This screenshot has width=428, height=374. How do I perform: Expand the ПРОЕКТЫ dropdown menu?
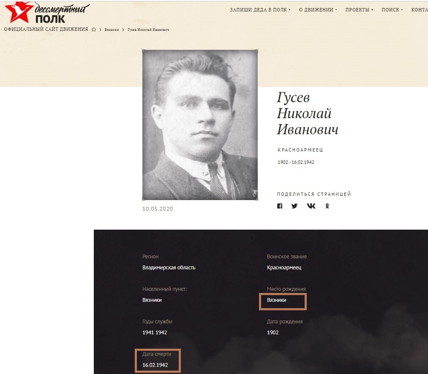pyautogui.click(x=359, y=10)
